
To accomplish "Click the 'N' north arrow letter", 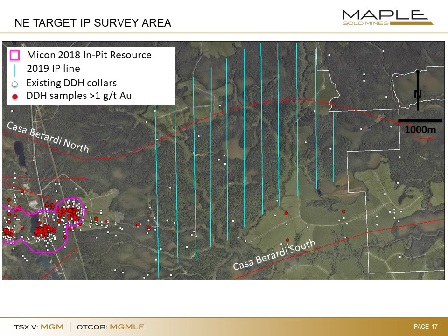I will (x=418, y=94).
